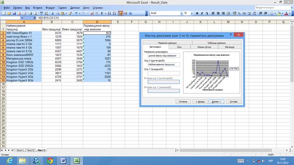Image resolution: width=294 pixels, height=165 pixels.
Task: Click the Готово button
Action: (234, 101)
